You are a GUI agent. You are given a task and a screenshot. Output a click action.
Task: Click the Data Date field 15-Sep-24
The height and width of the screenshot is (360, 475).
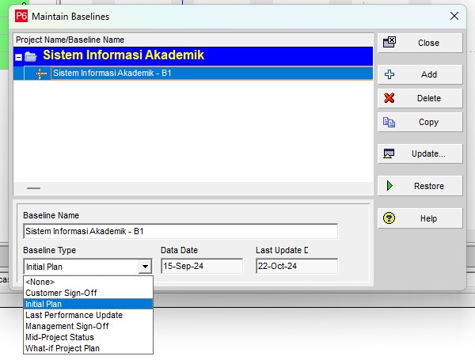point(202,266)
